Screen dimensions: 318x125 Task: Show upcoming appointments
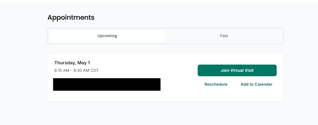point(107,36)
